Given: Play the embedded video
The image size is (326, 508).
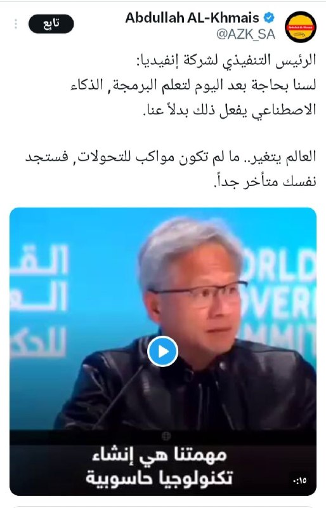Looking at the screenshot, I should pyautogui.click(x=162, y=351).
